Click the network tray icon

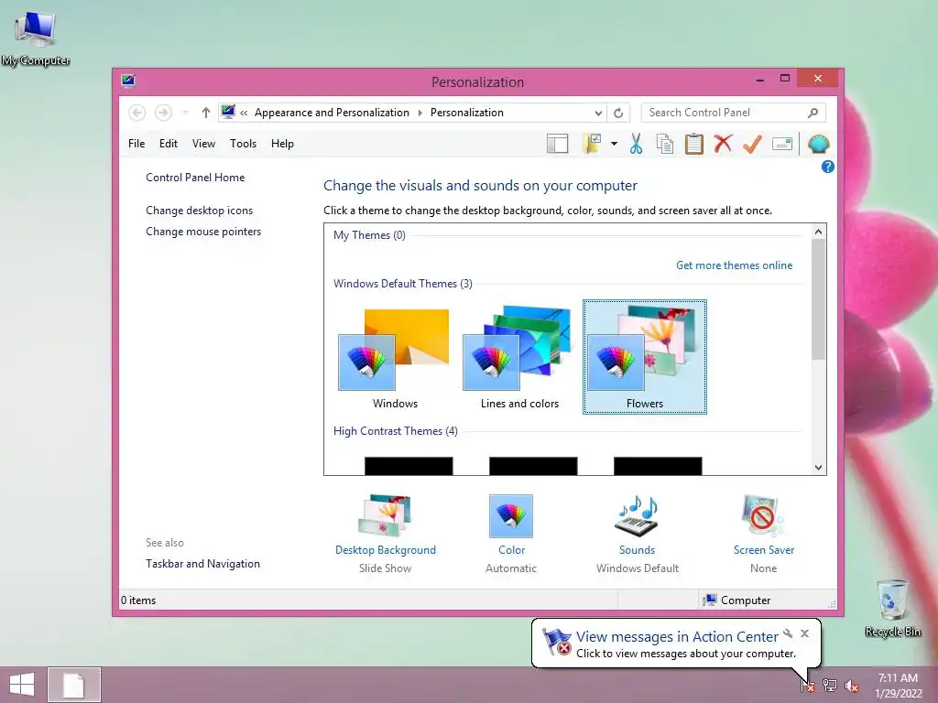(x=830, y=686)
